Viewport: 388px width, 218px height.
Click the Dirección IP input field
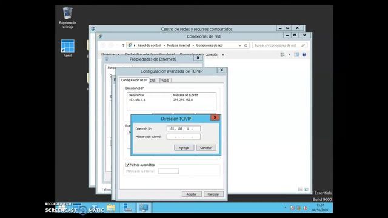click(x=184, y=128)
